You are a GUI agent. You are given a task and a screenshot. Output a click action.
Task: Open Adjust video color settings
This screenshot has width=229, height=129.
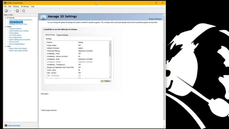[x=18, y=48]
